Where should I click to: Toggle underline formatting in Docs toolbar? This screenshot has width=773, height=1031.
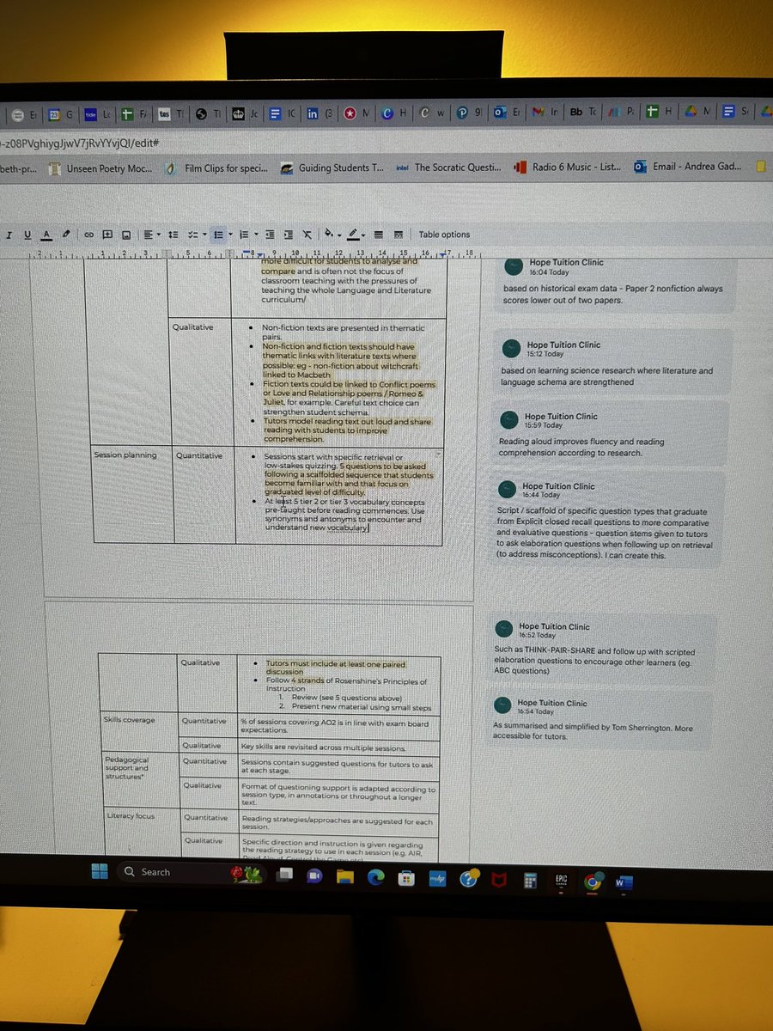pos(27,235)
